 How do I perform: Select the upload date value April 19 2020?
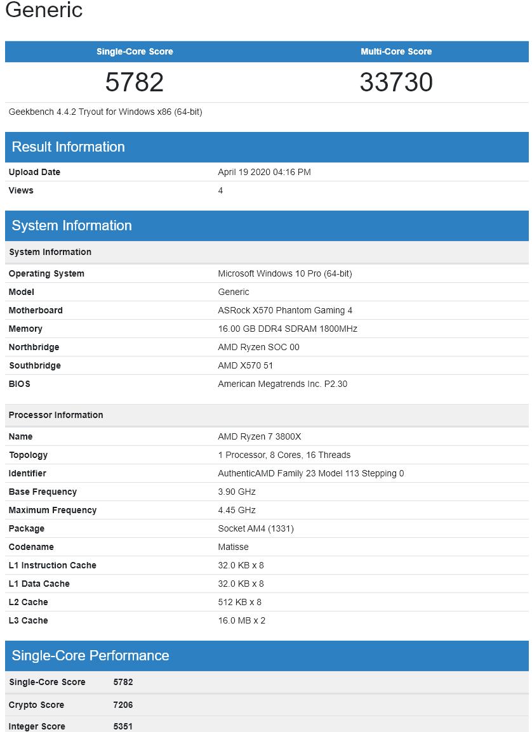coord(264,172)
